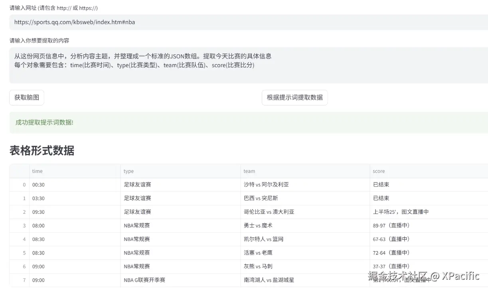Select score 已结束 for 沙特 row

click(x=429, y=185)
